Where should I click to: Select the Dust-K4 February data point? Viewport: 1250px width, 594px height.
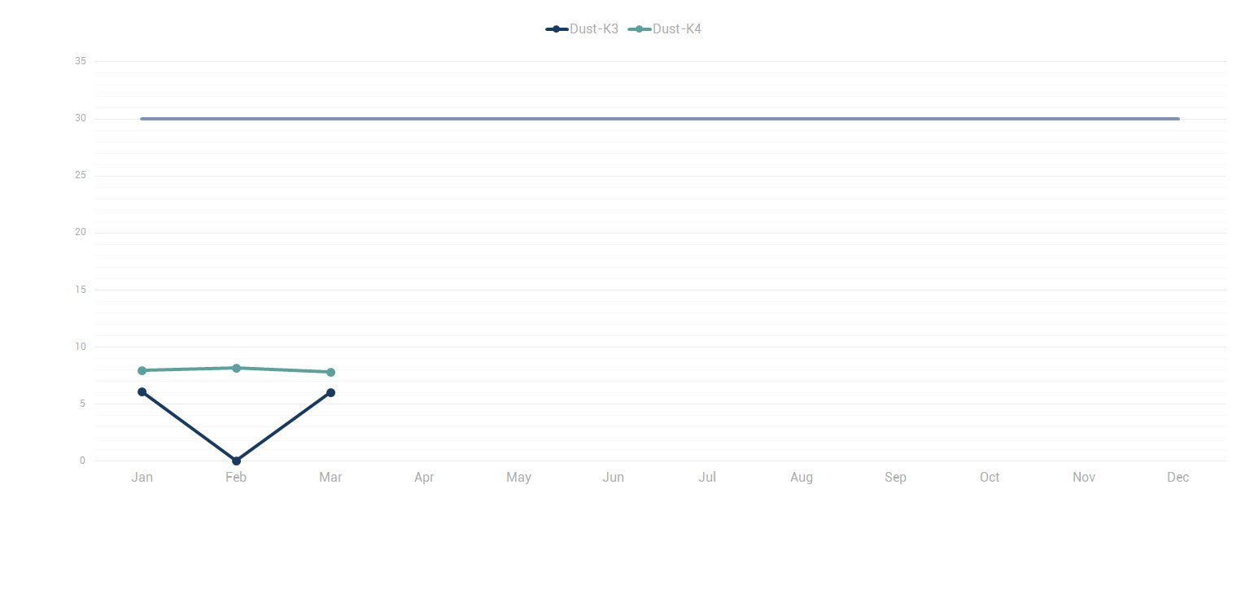point(236,368)
